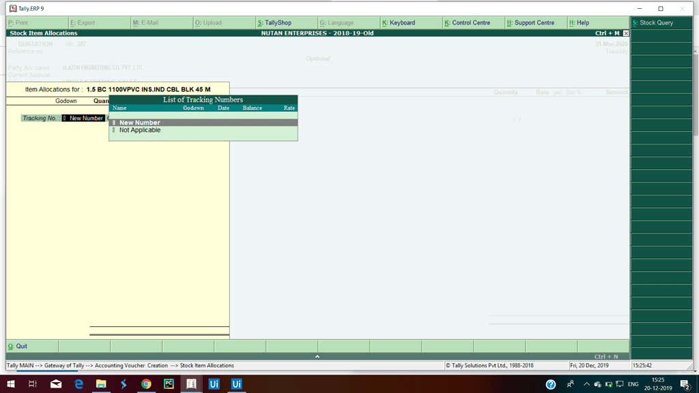The image size is (699, 393).
Task: Open Support Centre
Action: [x=537, y=23]
